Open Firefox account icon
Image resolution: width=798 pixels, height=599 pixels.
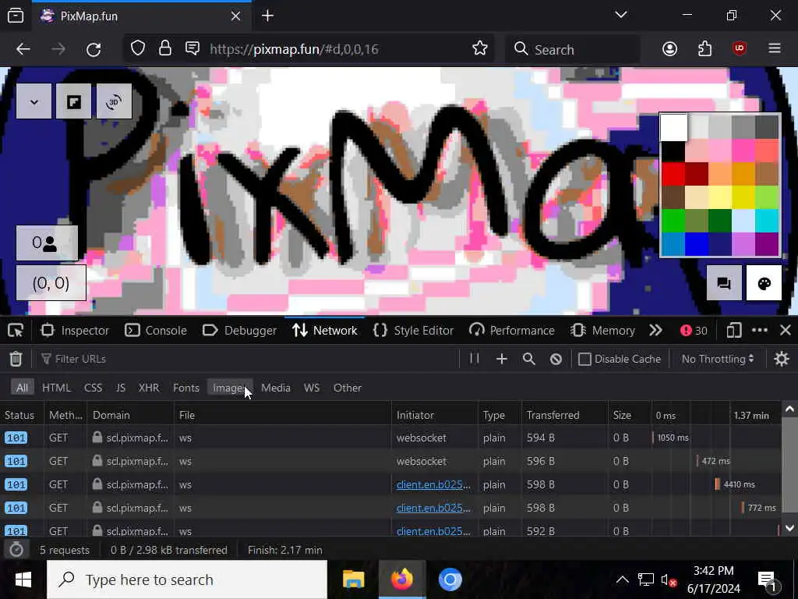[x=669, y=49]
